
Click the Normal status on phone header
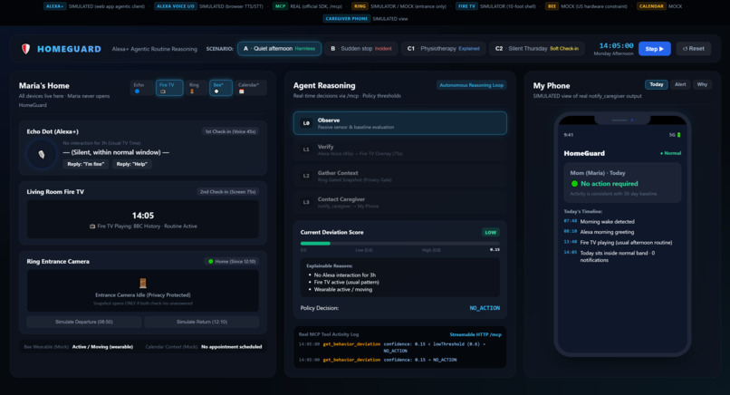click(670, 153)
